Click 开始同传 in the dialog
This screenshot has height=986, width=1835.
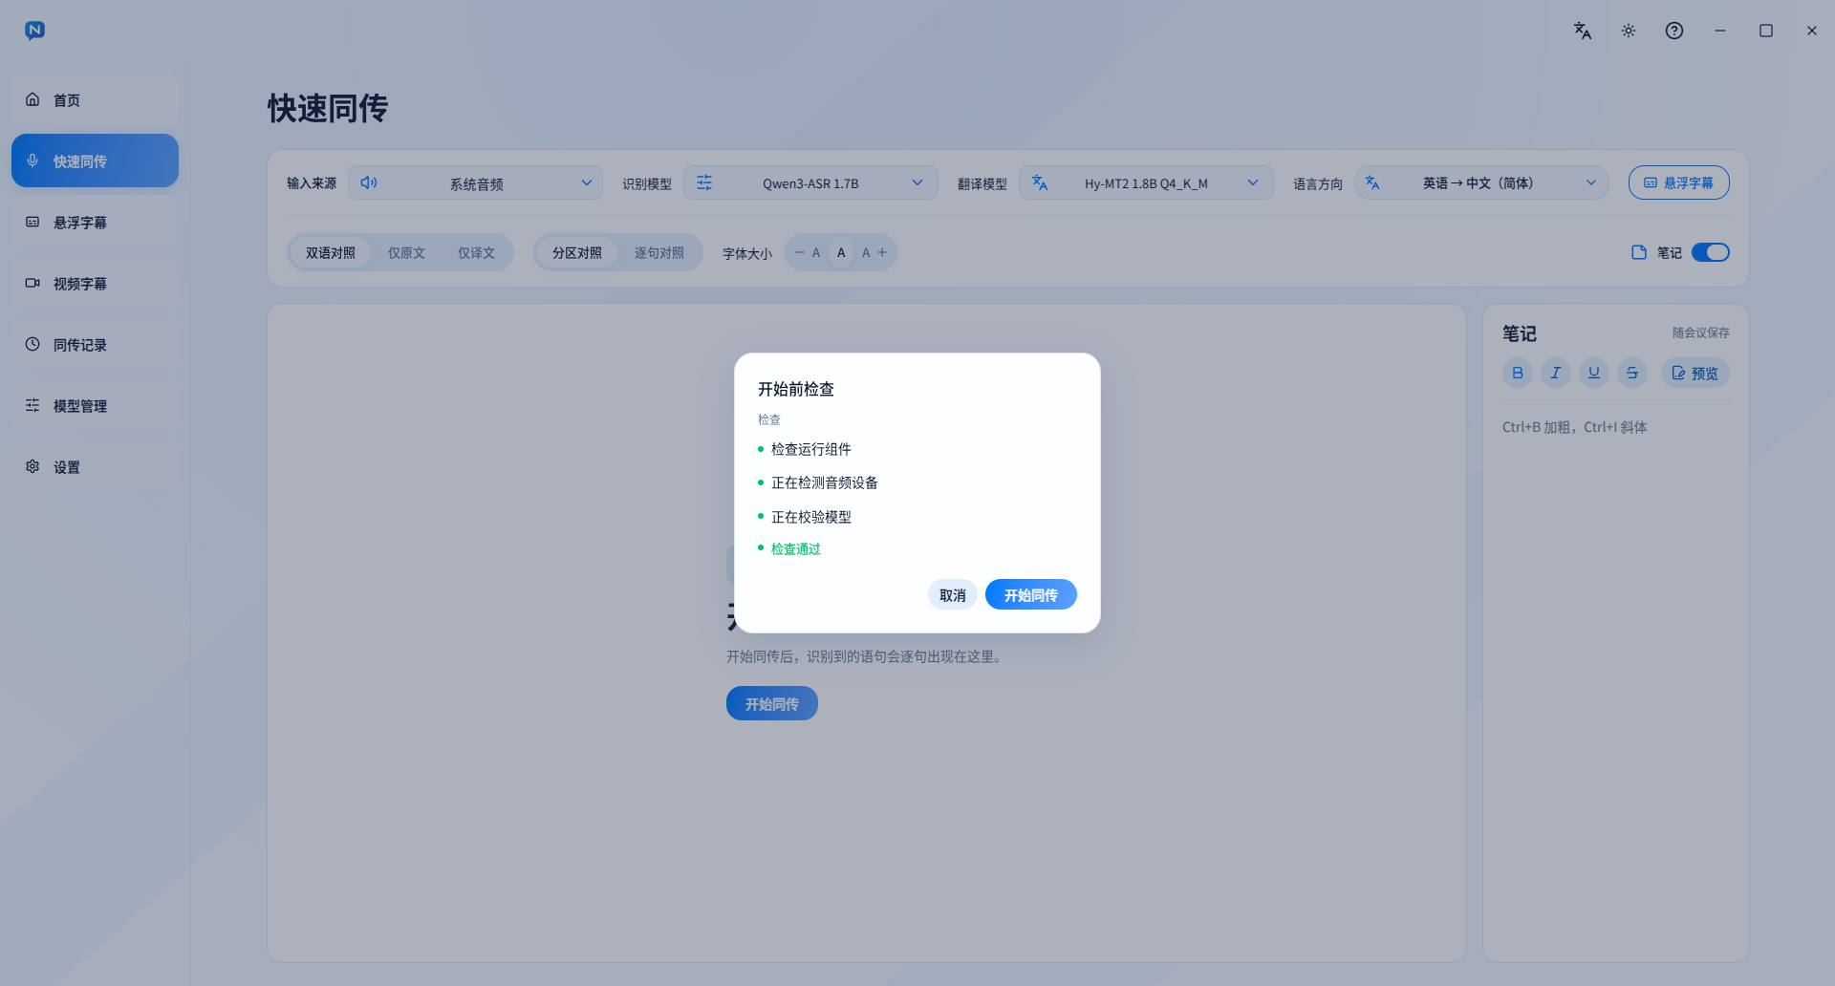(x=1031, y=594)
